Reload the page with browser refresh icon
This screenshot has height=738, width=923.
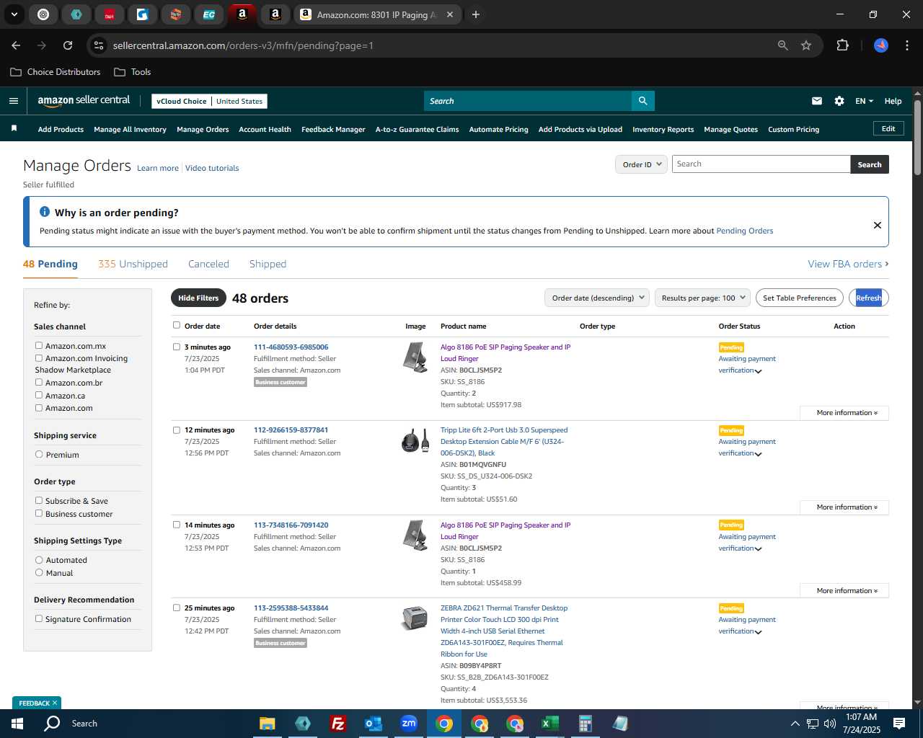pos(68,45)
